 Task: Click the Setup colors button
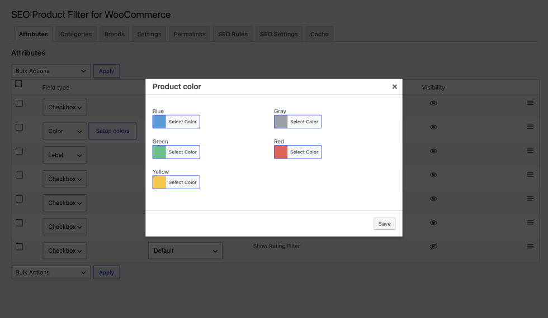point(112,131)
